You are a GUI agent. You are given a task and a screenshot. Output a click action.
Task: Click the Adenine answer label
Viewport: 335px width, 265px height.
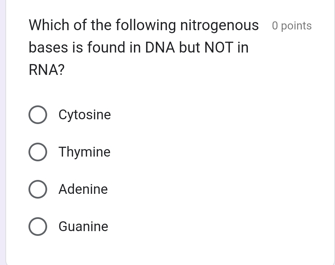coord(83,189)
